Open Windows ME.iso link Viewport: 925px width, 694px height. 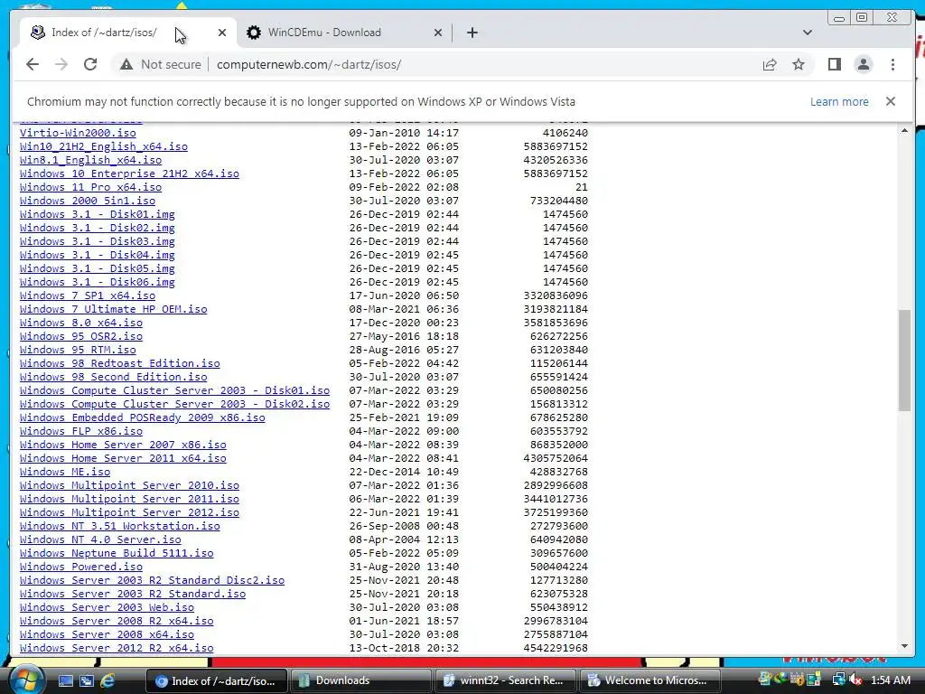[x=65, y=472]
